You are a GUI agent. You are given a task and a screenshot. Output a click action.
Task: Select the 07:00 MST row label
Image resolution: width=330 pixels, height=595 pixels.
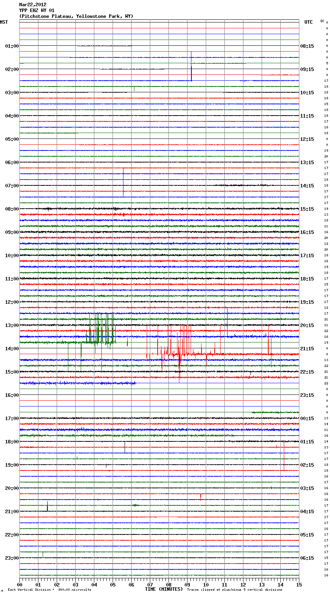click(x=12, y=186)
